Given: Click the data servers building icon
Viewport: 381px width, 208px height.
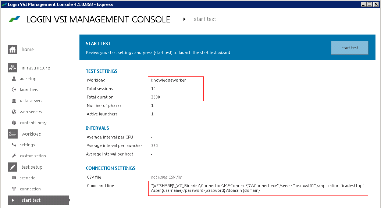Looking at the screenshot, I should pyautogui.click(x=14, y=101).
